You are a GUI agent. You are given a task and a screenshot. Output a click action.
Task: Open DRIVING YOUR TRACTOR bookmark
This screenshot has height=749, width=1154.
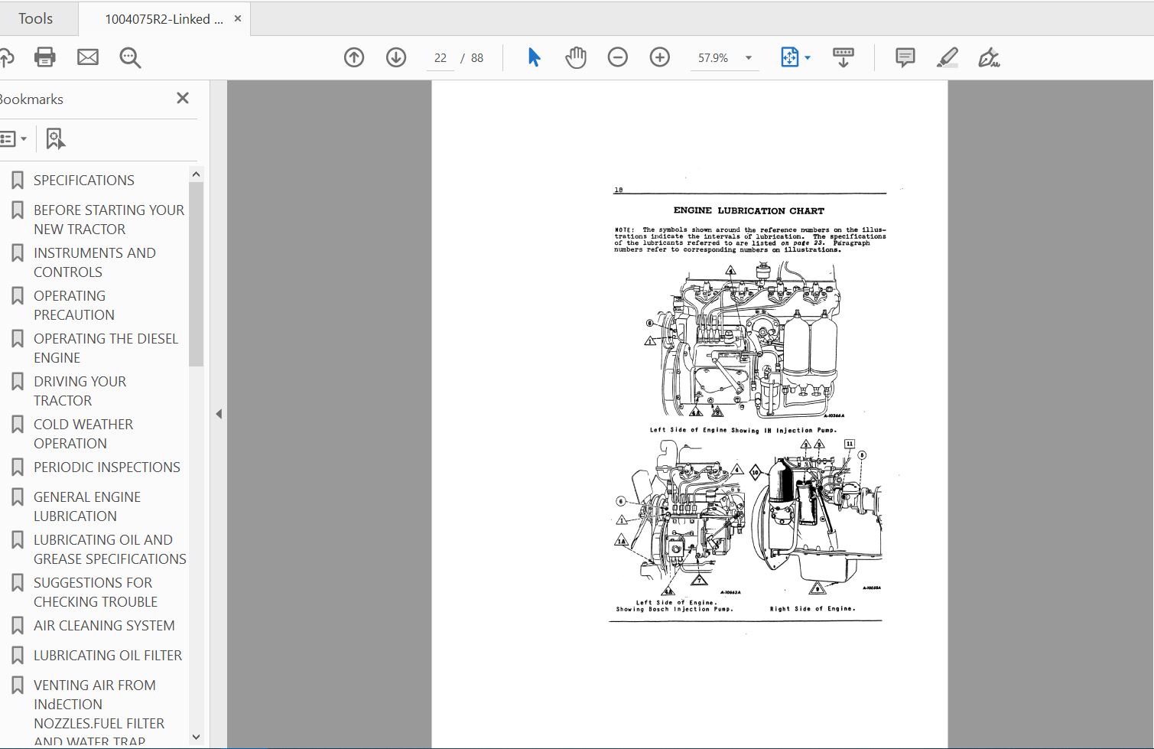coord(80,391)
